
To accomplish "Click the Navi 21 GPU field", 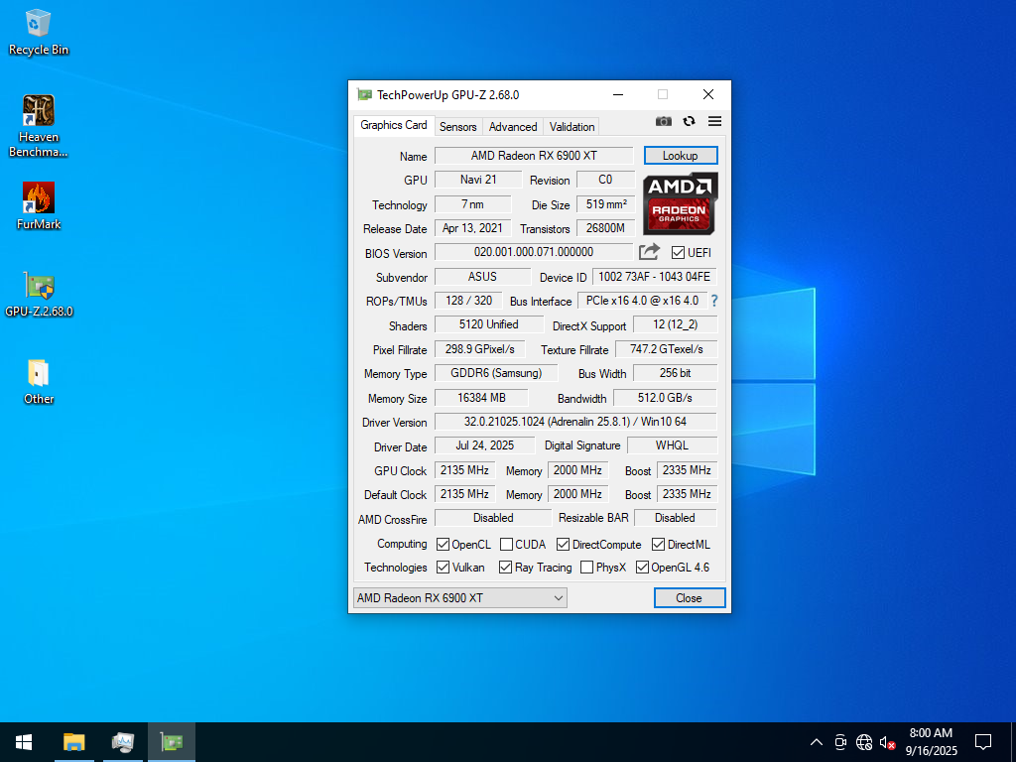I will click(478, 180).
